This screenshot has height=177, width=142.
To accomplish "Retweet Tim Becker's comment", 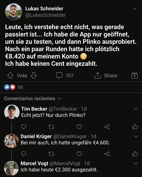I will click(x=51, y=127).
